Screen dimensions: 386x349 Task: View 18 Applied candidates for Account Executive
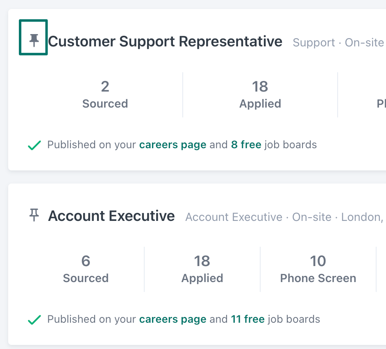[x=202, y=269]
